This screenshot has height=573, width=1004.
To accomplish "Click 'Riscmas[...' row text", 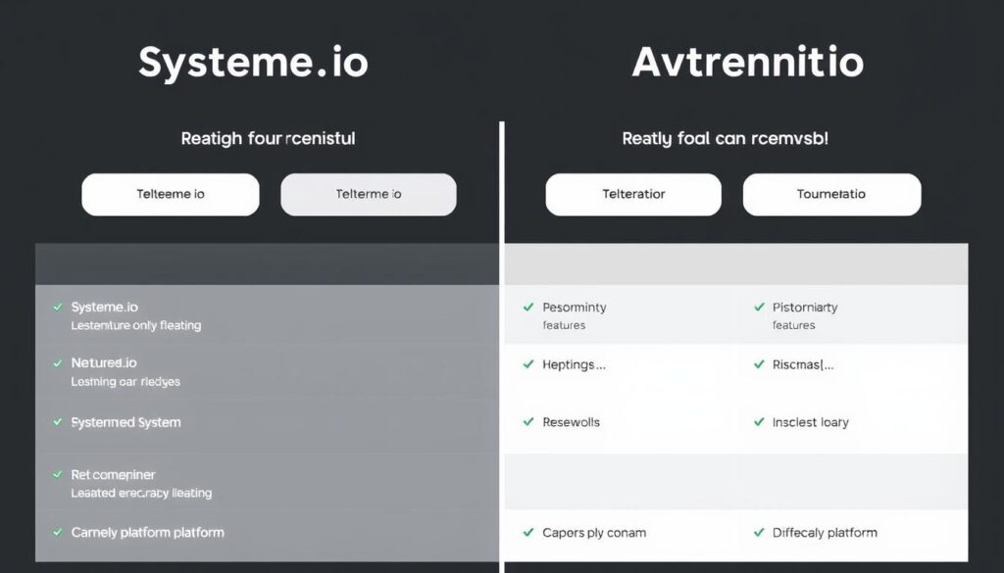I will (803, 365).
